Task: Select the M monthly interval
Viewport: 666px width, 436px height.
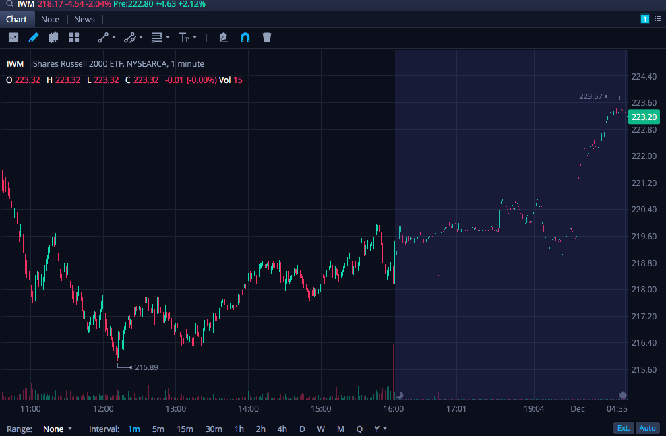Action: pyautogui.click(x=340, y=429)
